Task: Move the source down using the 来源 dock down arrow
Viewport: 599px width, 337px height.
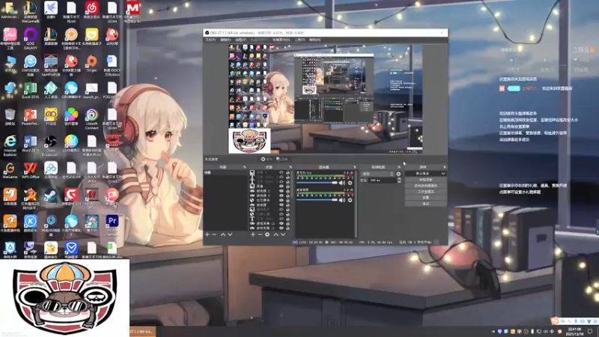Action: click(283, 234)
